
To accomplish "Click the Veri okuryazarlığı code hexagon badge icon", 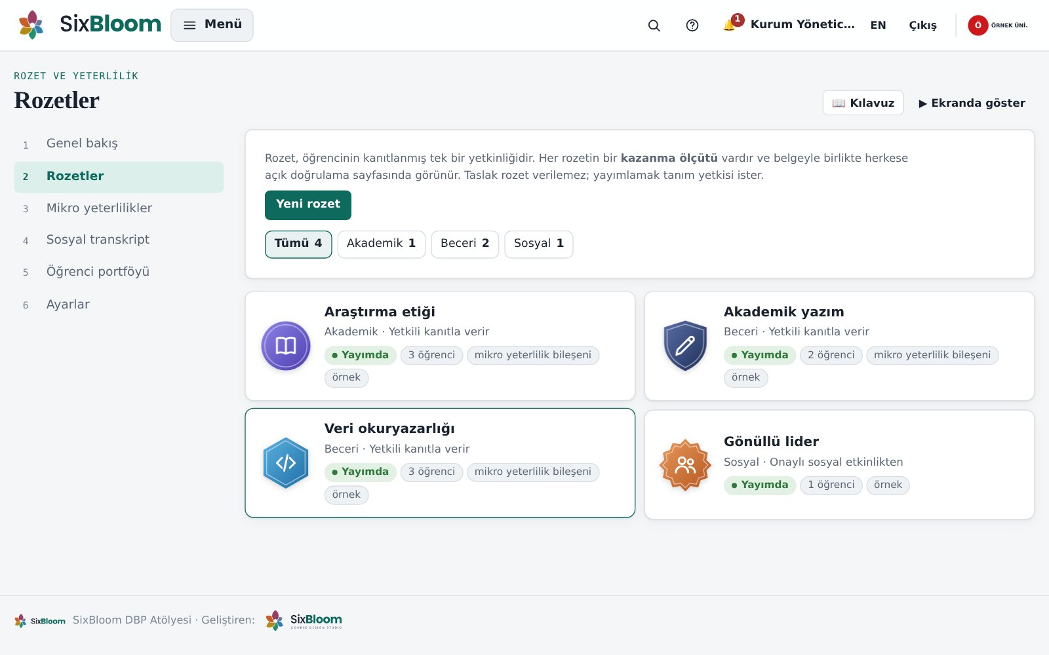I will [286, 463].
